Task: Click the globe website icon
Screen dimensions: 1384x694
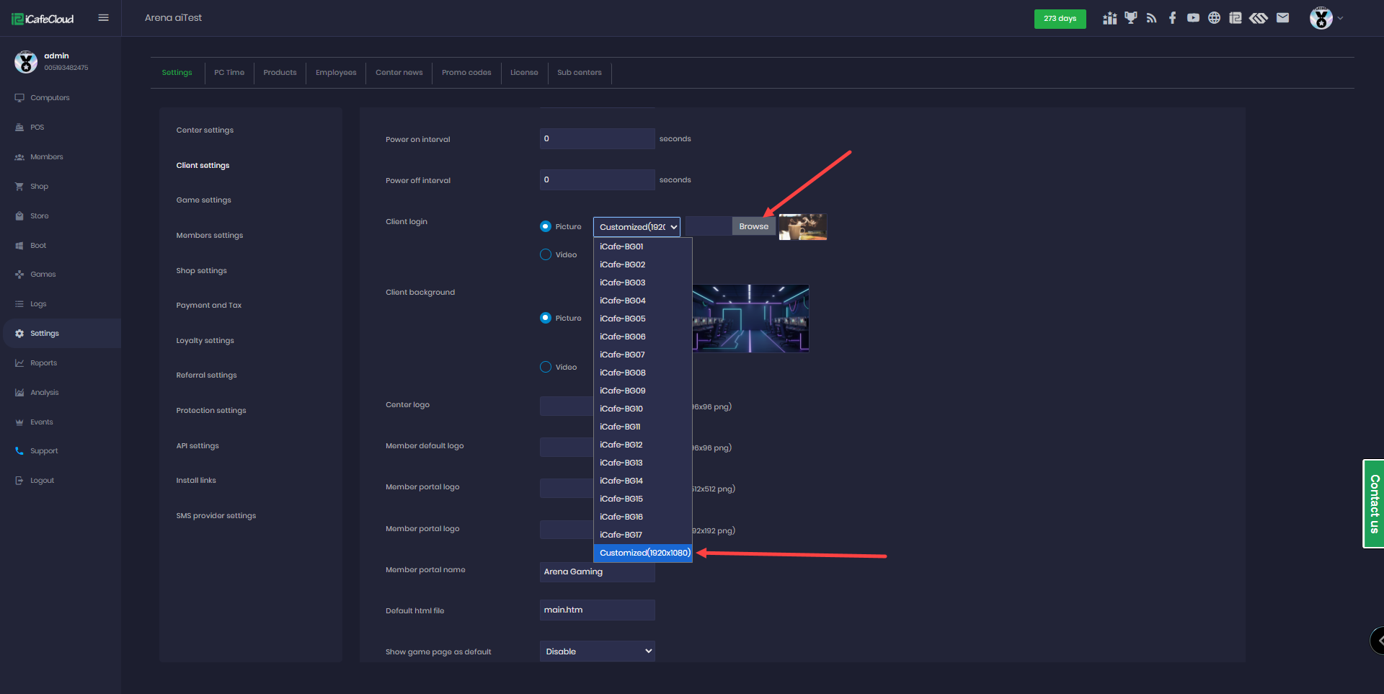Action: point(1214,18)
